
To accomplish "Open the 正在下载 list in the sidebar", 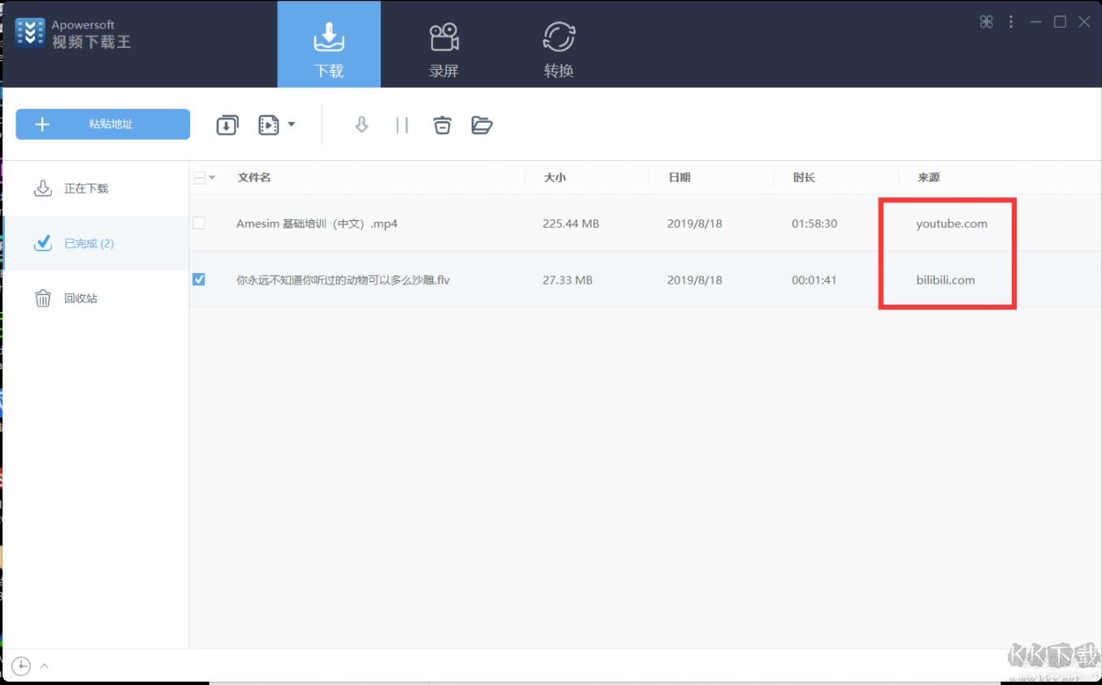I will coord(96,189).
